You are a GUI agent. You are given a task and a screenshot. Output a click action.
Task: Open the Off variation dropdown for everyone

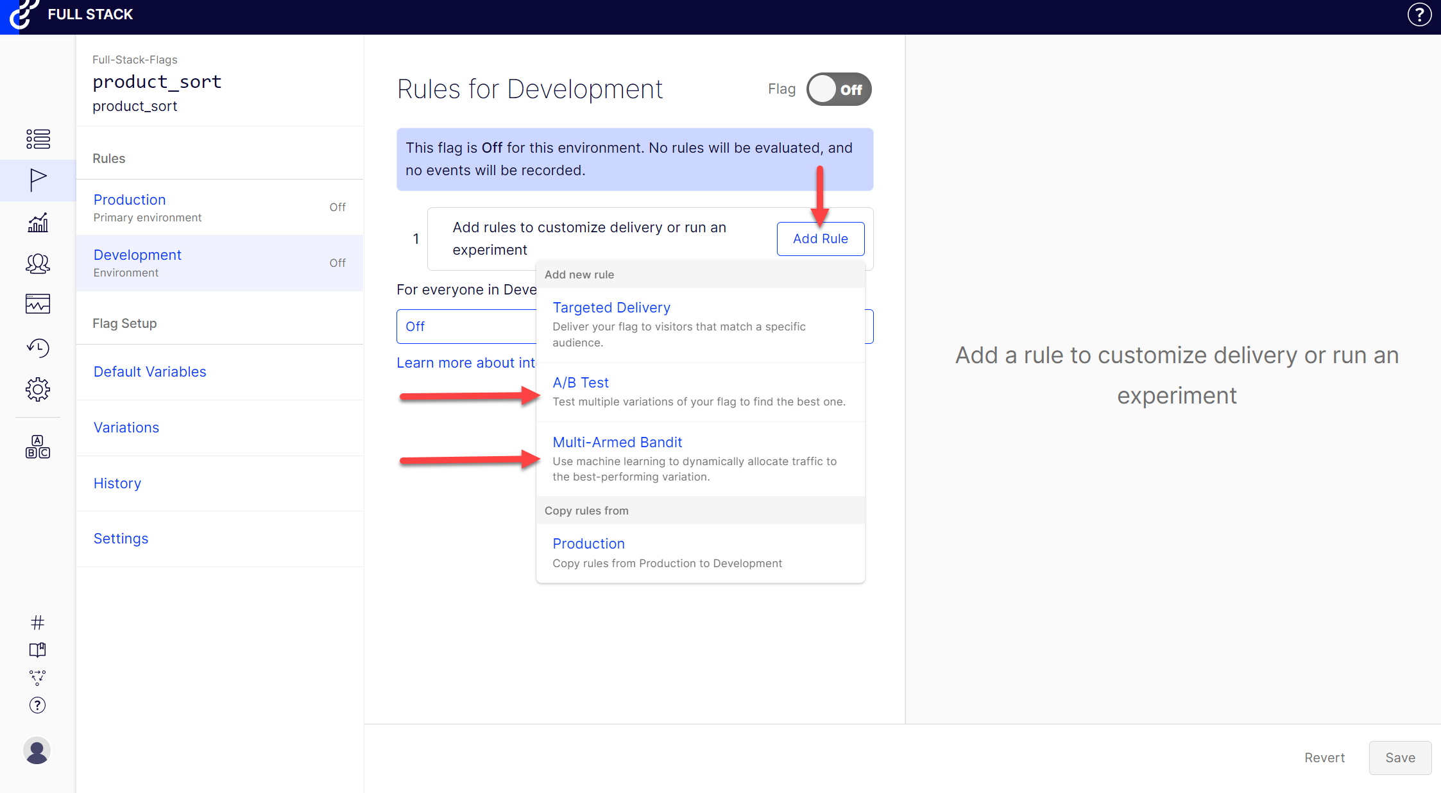[x=466, y=327]
